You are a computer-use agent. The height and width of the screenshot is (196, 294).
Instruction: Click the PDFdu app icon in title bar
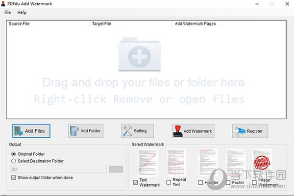coord(3,4)
